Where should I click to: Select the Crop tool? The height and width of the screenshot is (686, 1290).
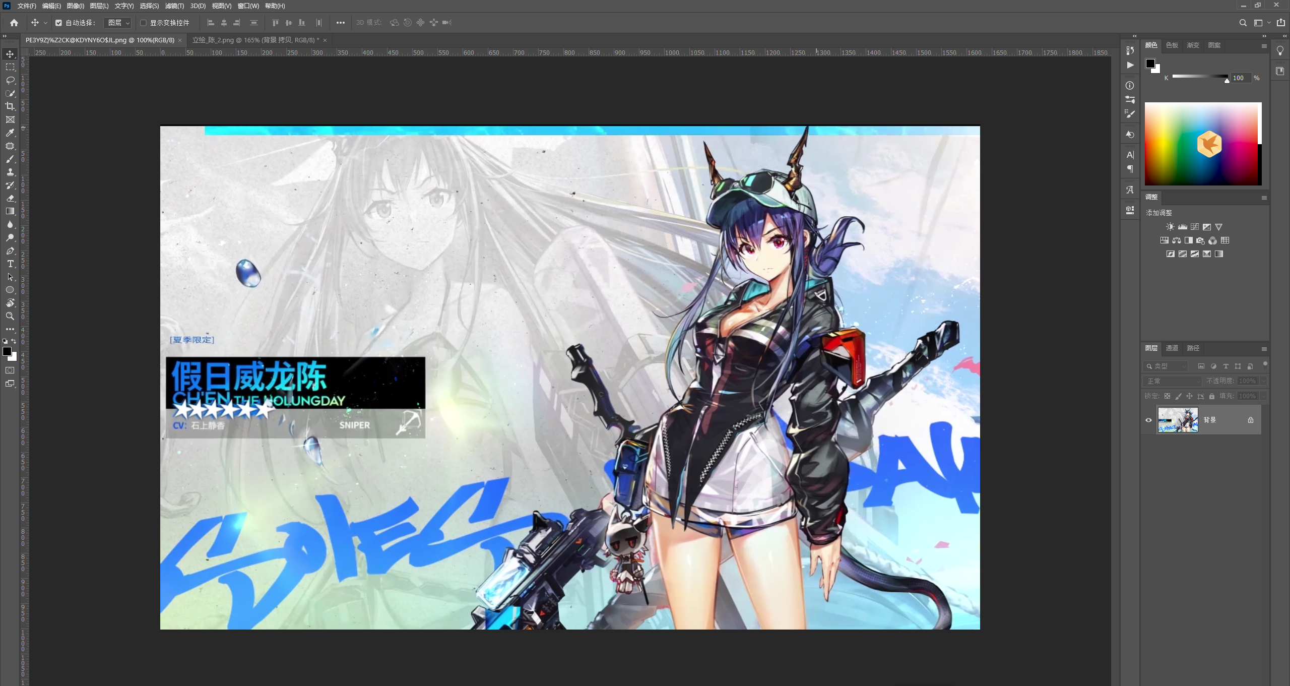(x=10, y=106)
